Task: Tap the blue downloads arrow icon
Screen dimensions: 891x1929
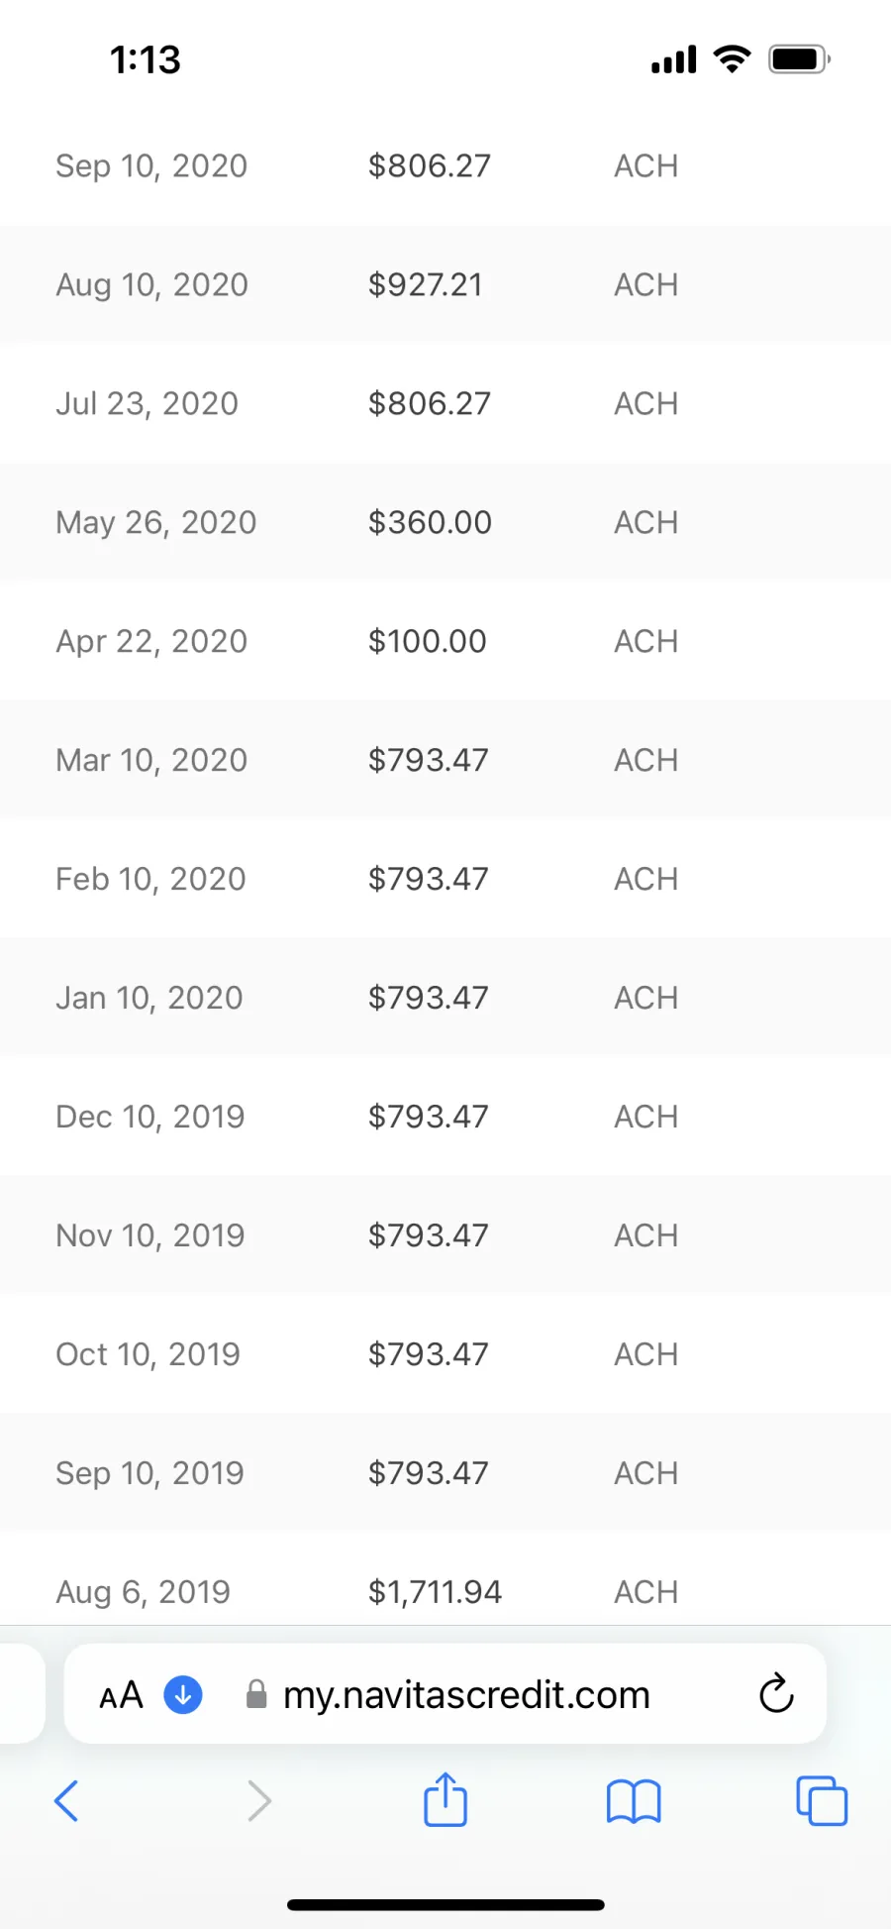Action: [x=183, y=1694]
